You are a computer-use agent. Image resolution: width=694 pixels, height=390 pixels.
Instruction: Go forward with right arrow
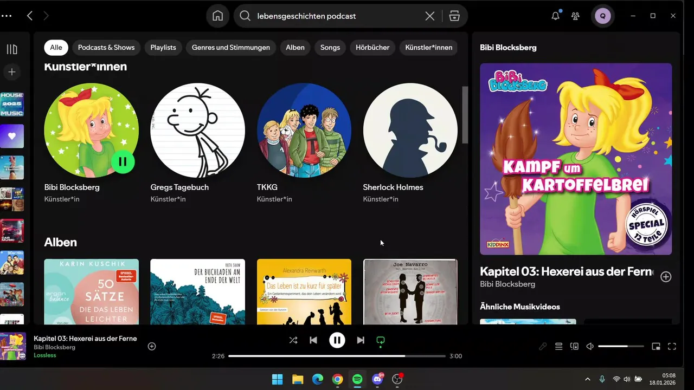(46, 16)
